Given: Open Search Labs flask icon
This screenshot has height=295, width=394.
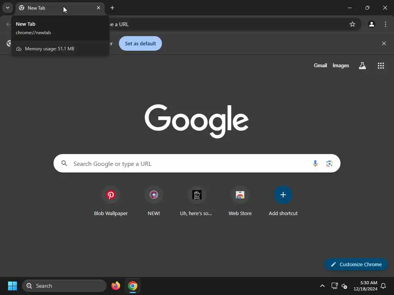Looking at the screenshot, I should pos(362,65).
